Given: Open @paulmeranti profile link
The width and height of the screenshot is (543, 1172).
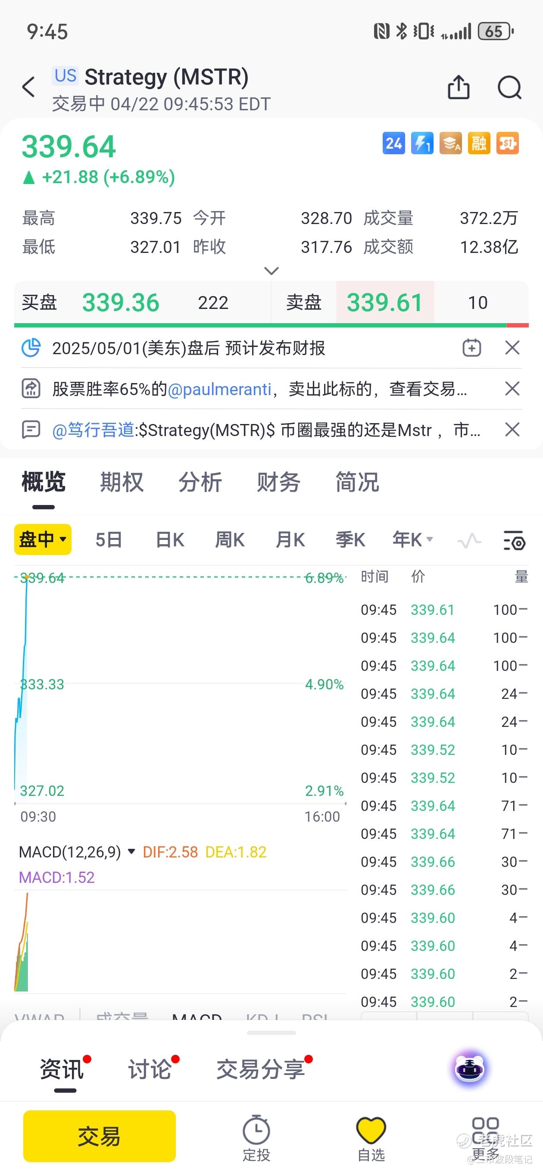Looking at the screenshot, I should tap(219, 389).
